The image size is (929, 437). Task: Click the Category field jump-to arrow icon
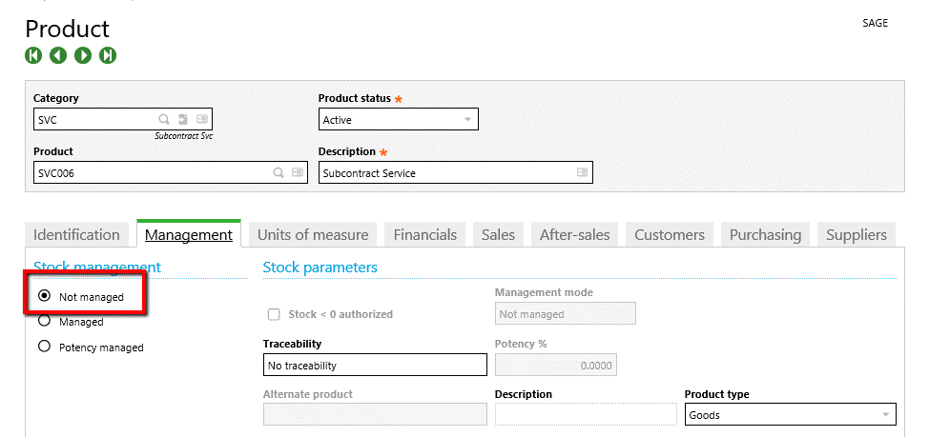(x=182, y=119)
